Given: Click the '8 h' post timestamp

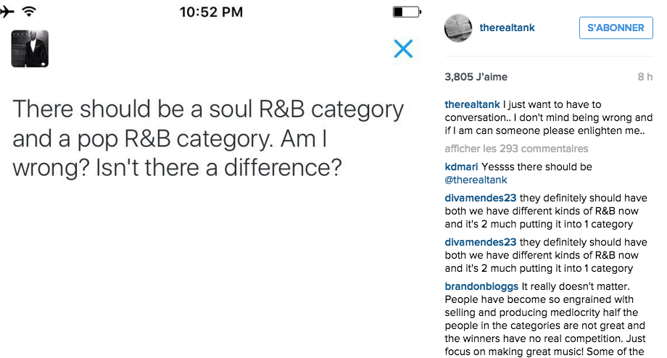Looking at the screenshot, I should [x=645, y=77].
